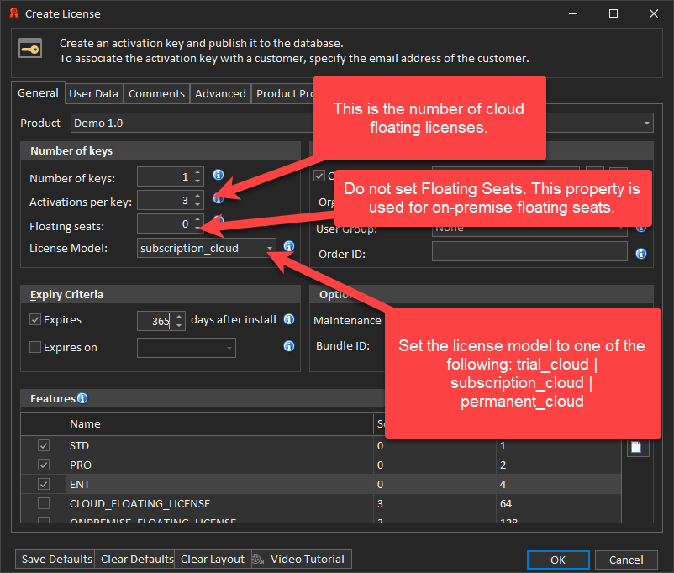Increase Number of keys with up arrow
This screenshot has height=573, width=674.
(197, 172)
